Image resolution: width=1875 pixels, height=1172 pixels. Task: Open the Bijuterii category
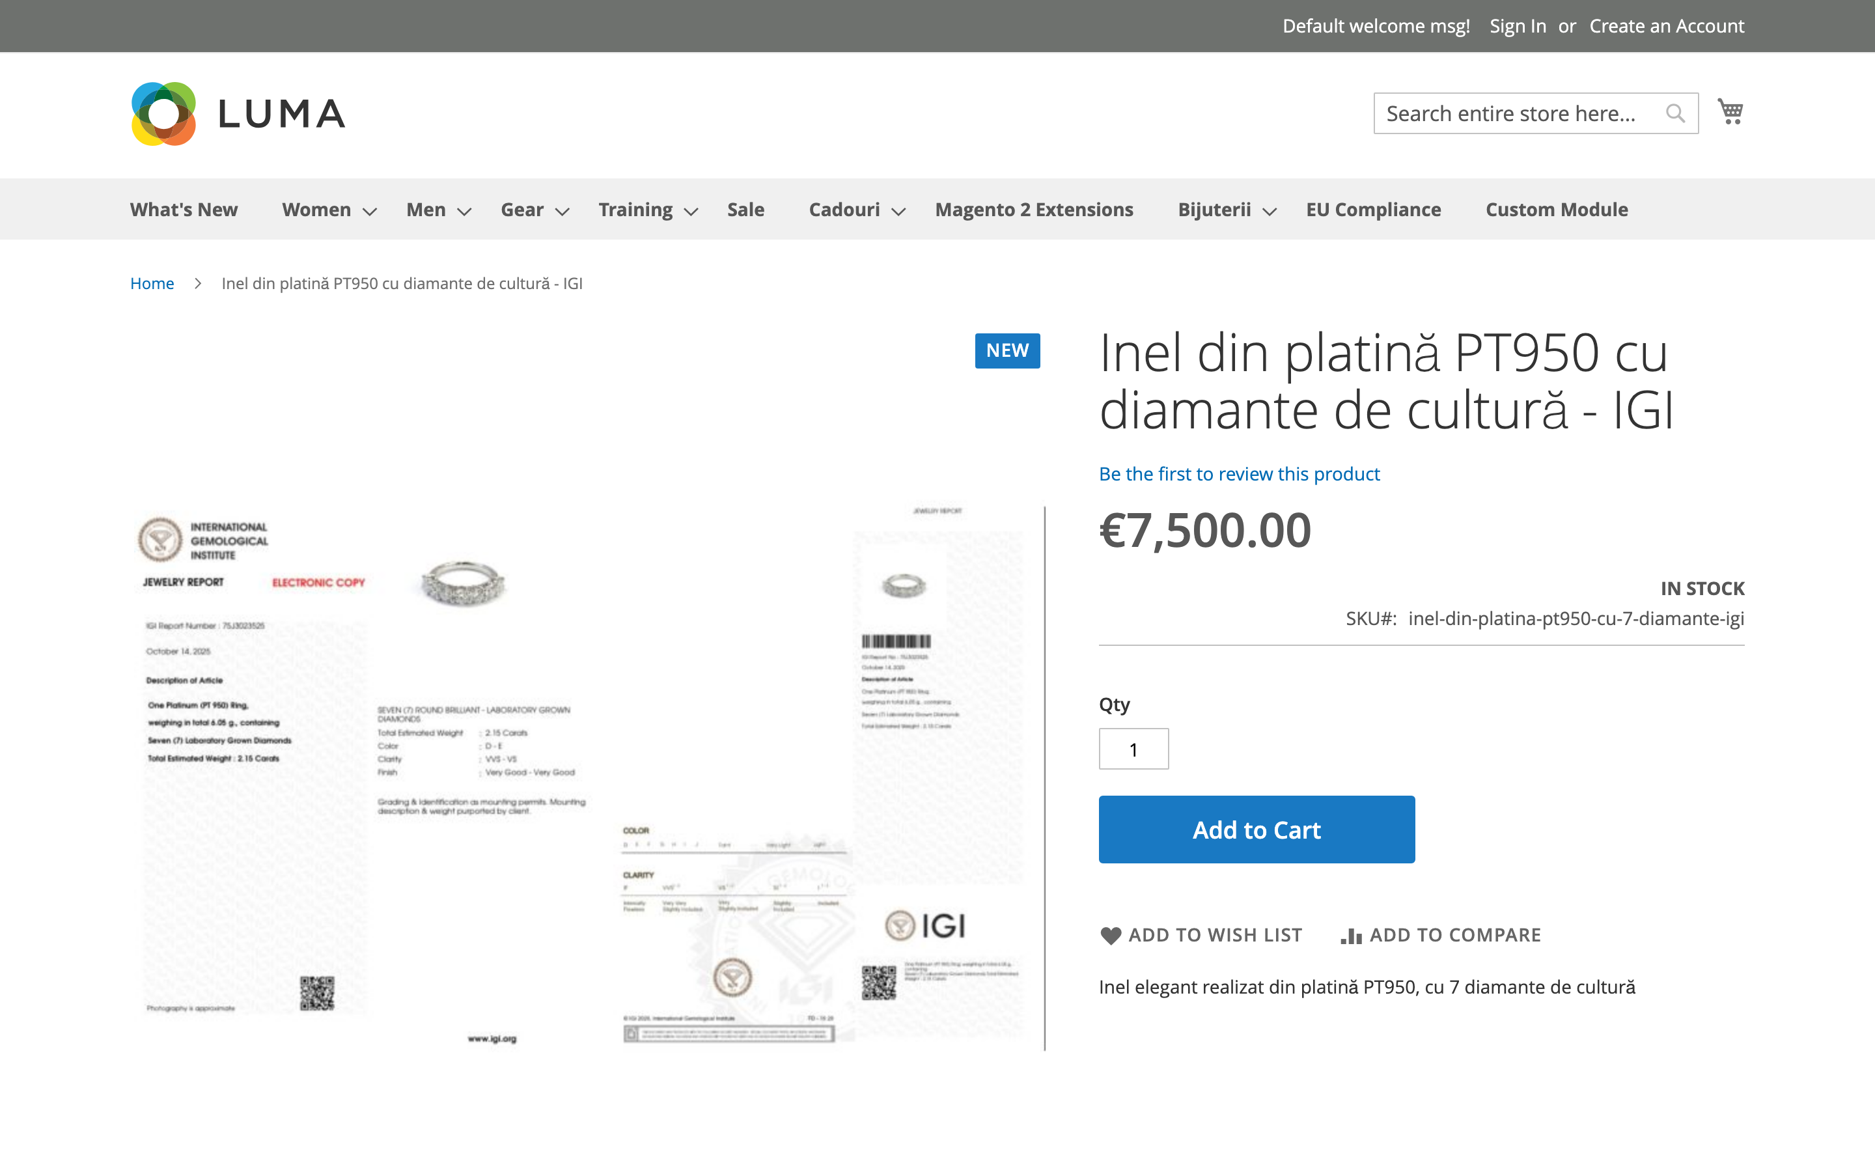tap(1214, 209)
